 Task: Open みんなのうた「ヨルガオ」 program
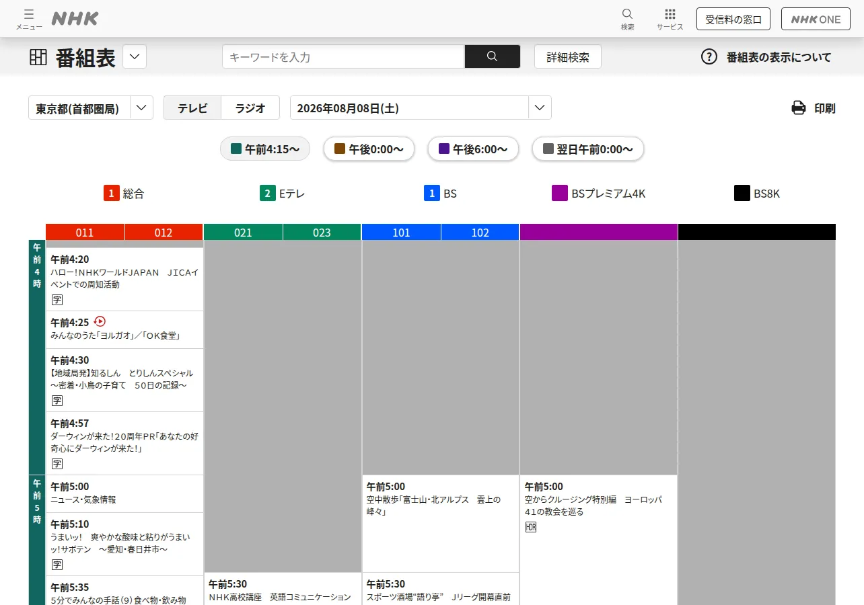coord(124,329)
